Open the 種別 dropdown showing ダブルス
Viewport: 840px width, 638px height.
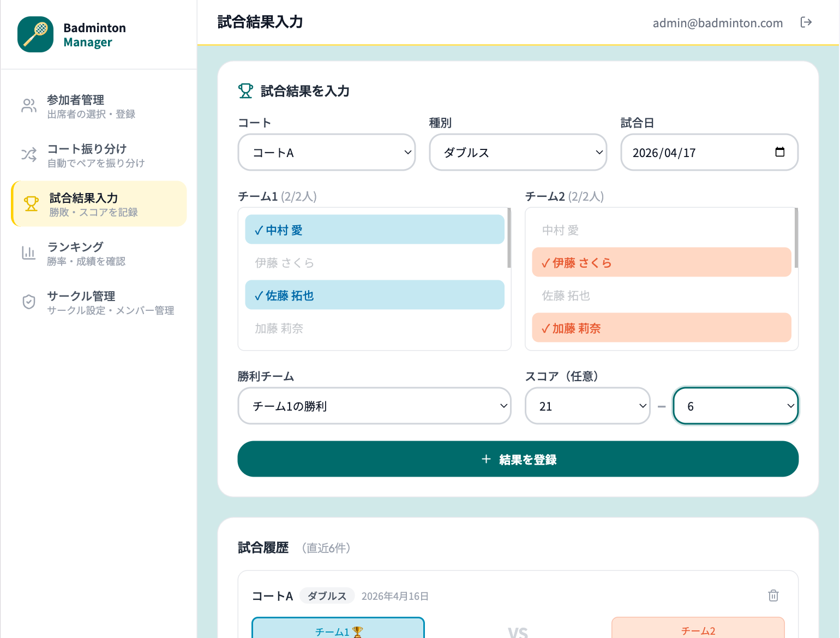(518, 152)
